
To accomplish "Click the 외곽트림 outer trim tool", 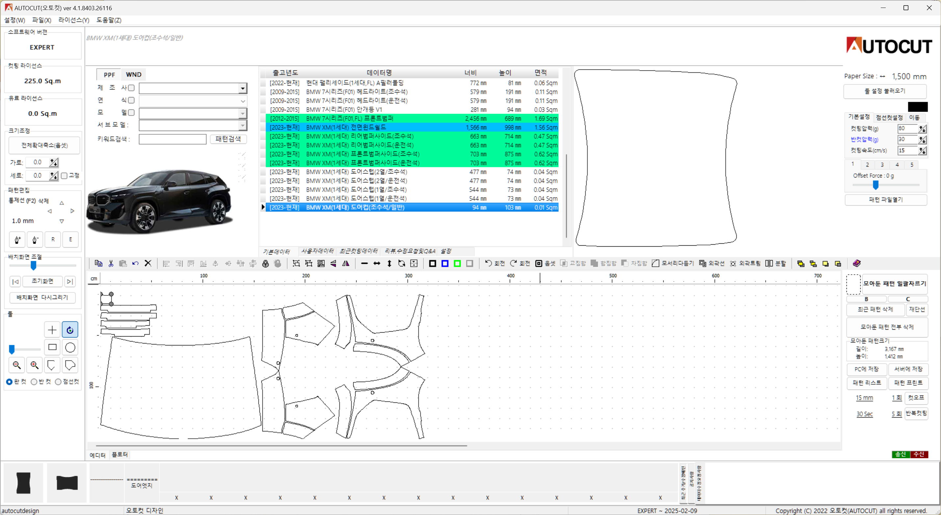I will point(745,263).
